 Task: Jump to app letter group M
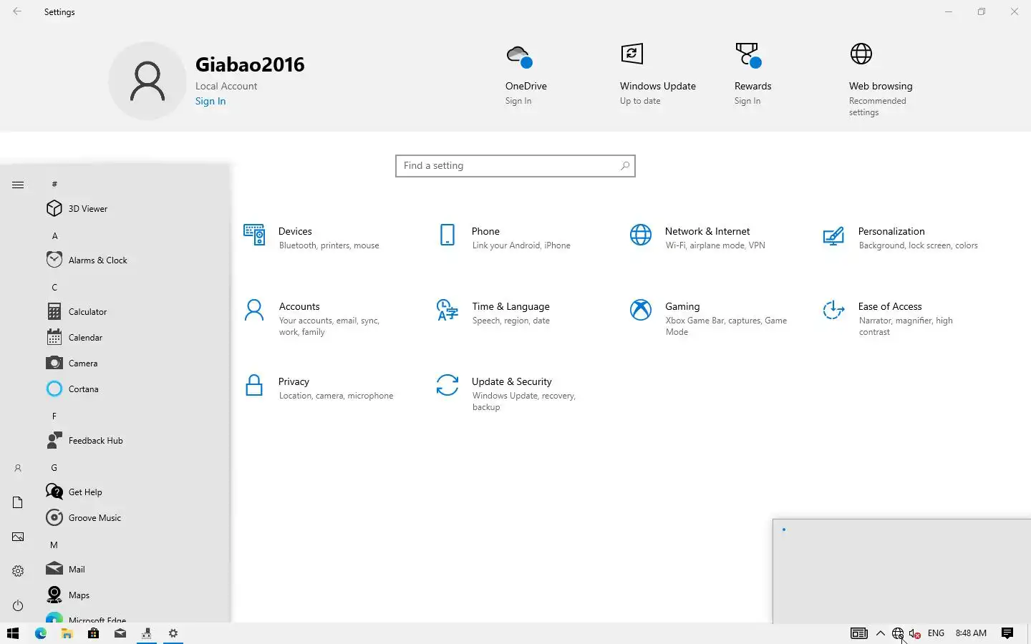(54, 545)
